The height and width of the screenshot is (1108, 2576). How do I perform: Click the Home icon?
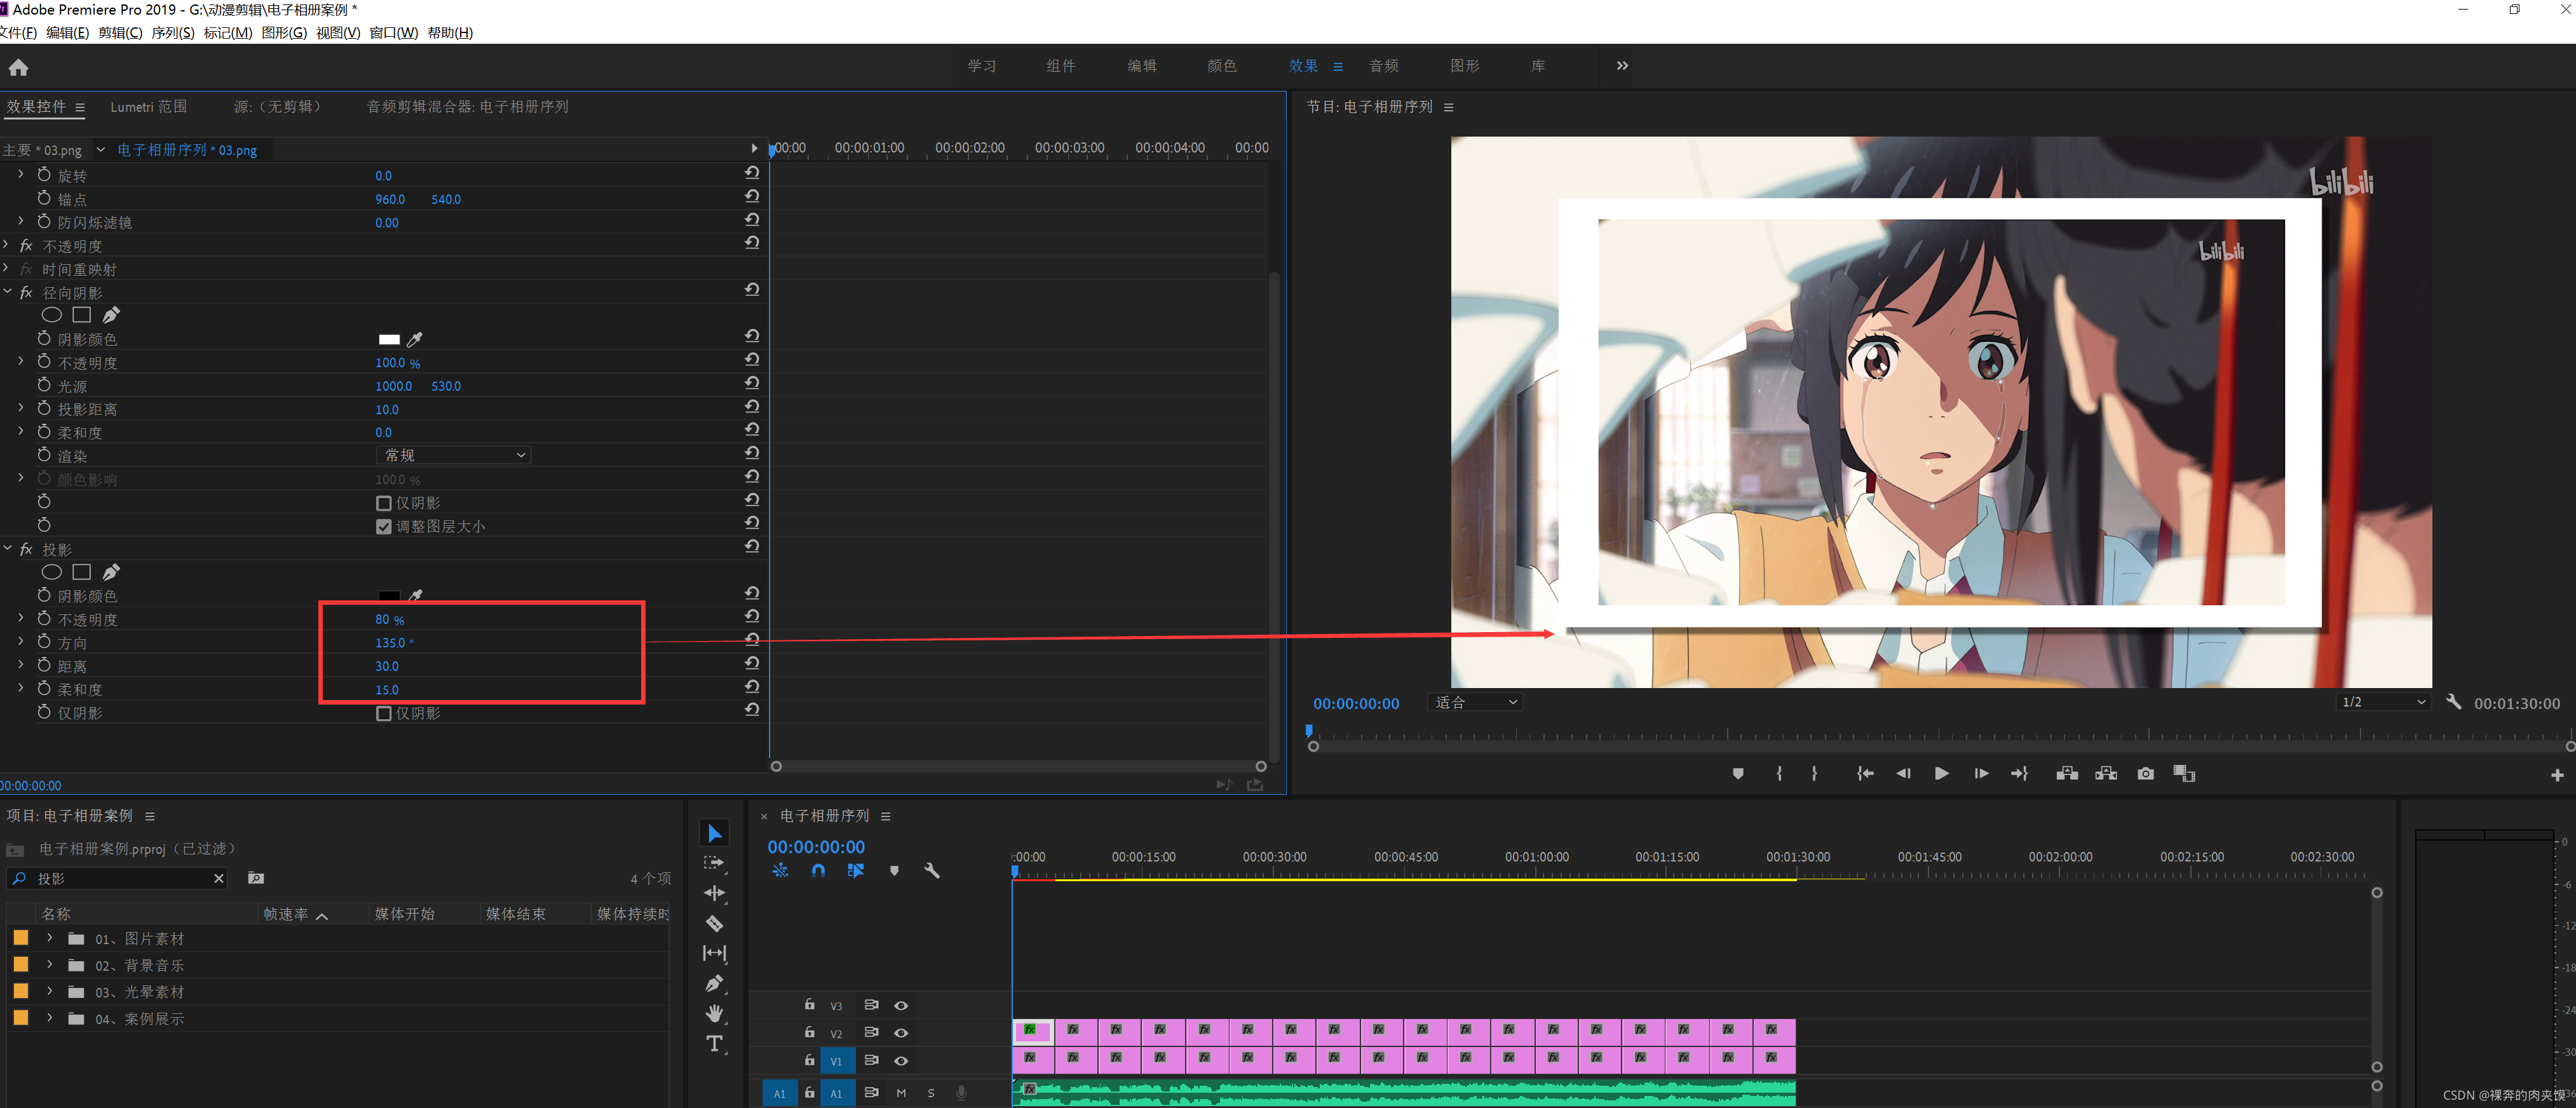(x=18, y=68)
